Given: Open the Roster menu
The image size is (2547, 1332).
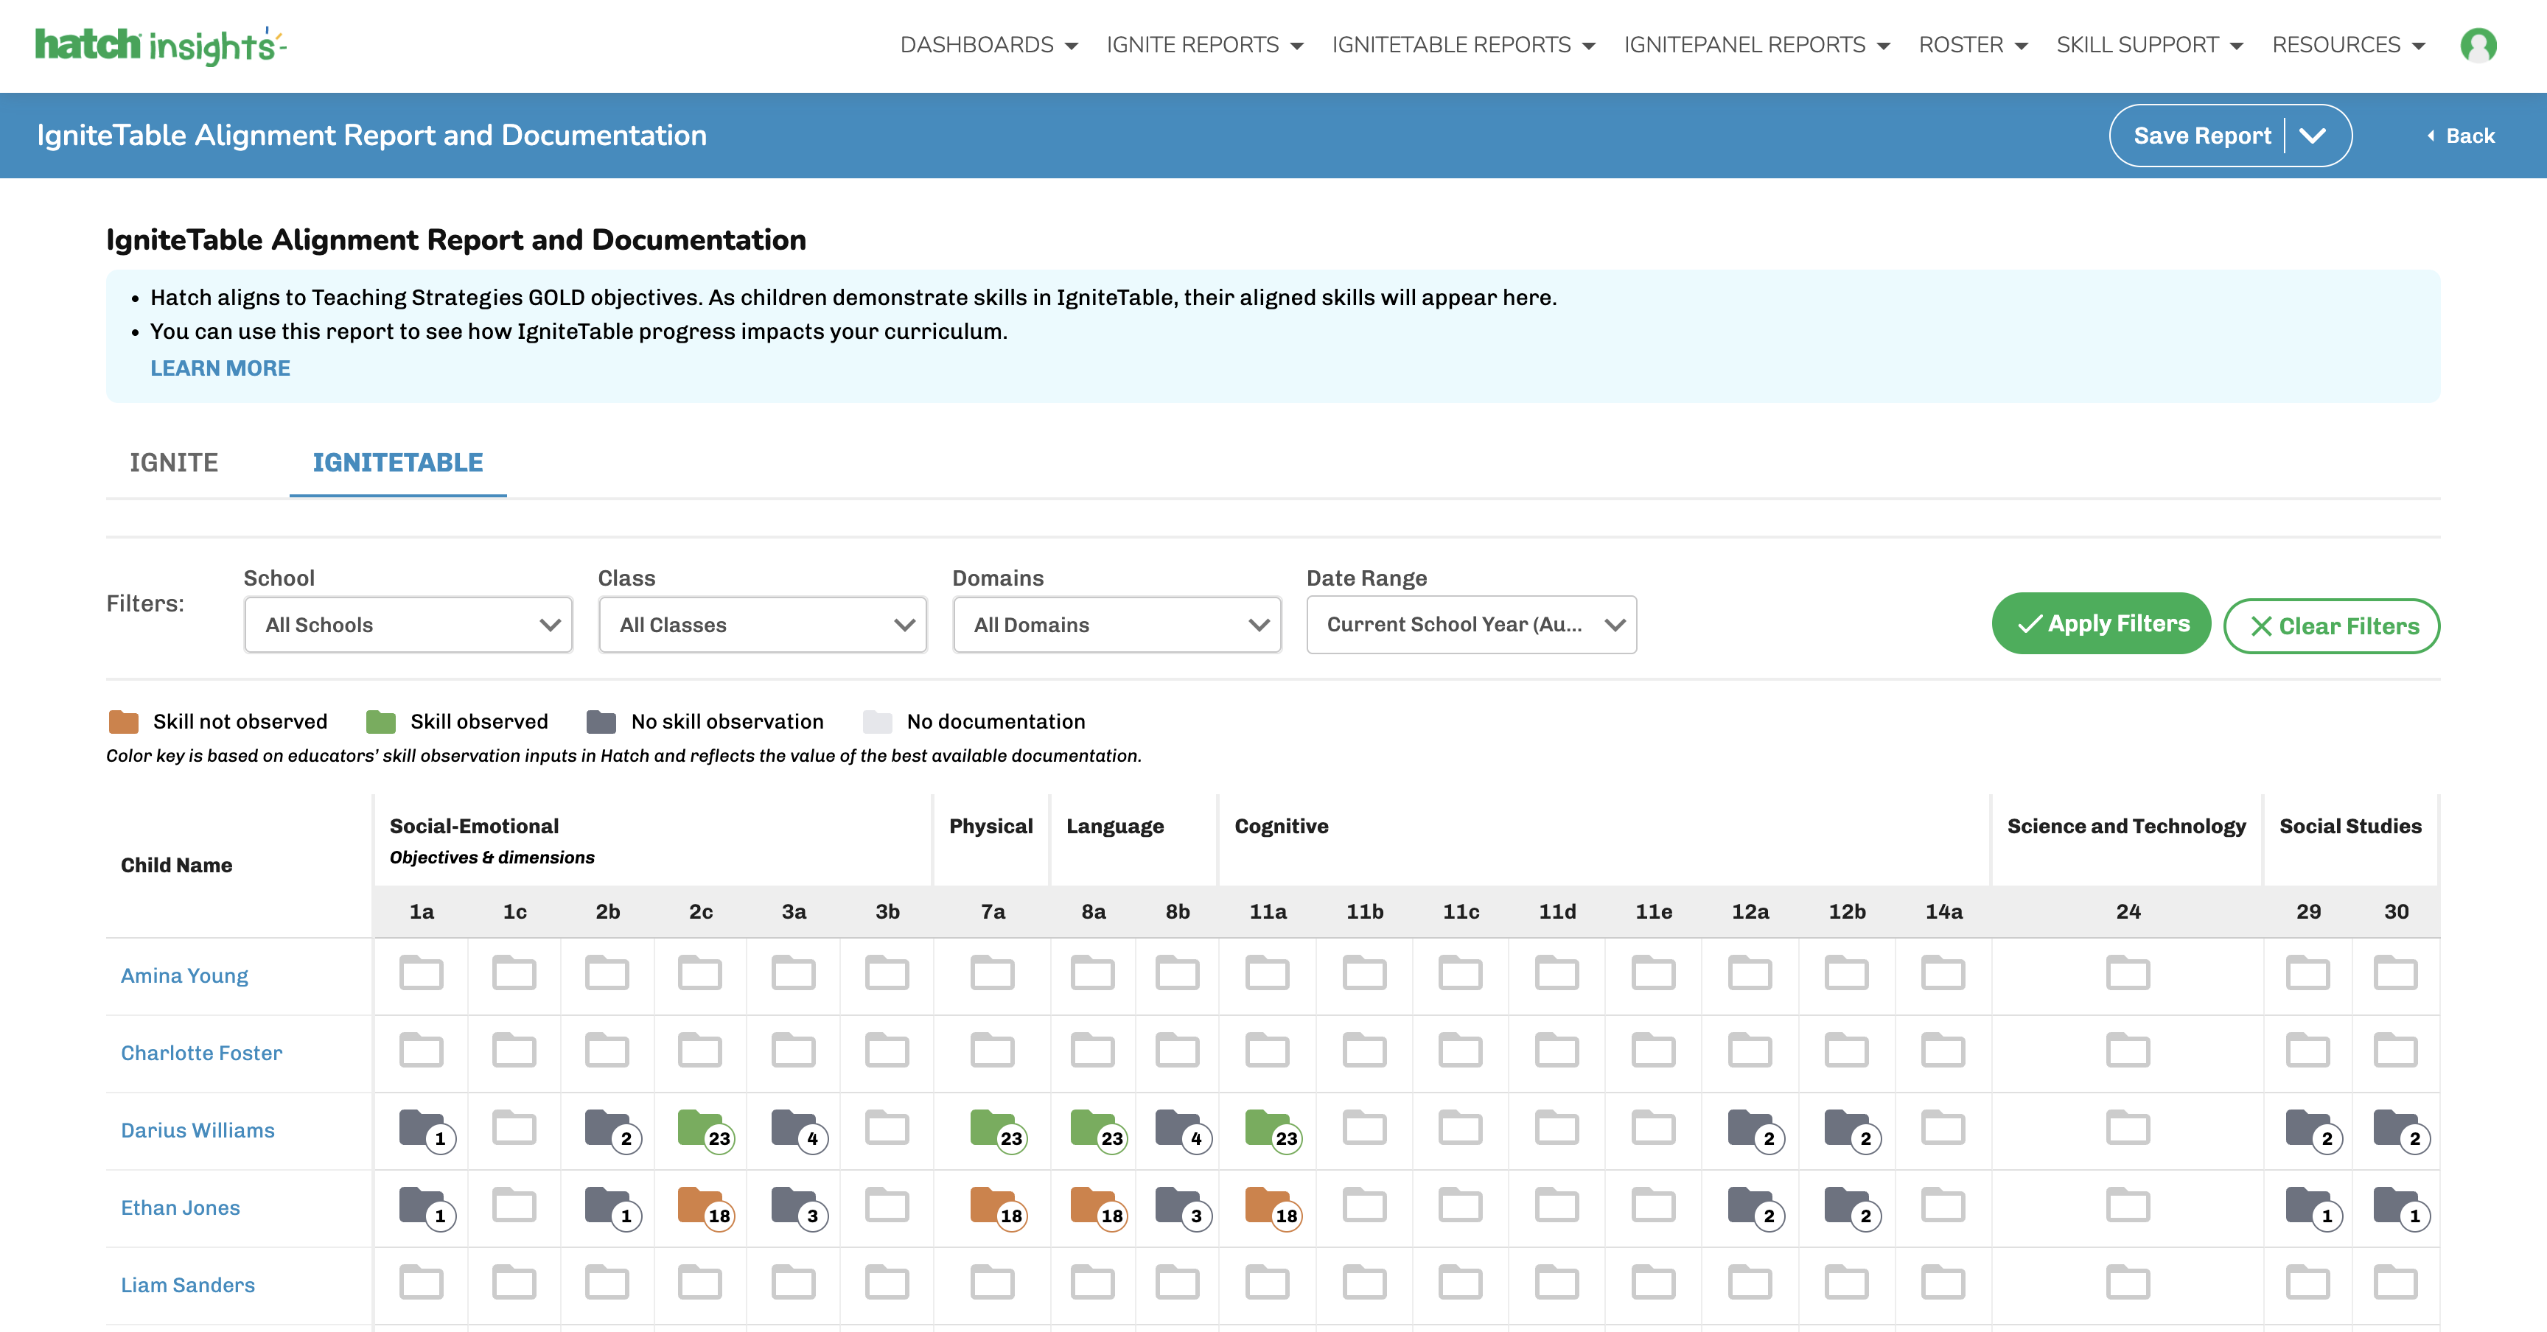Looking at the screenshot, I should 1973,44.
